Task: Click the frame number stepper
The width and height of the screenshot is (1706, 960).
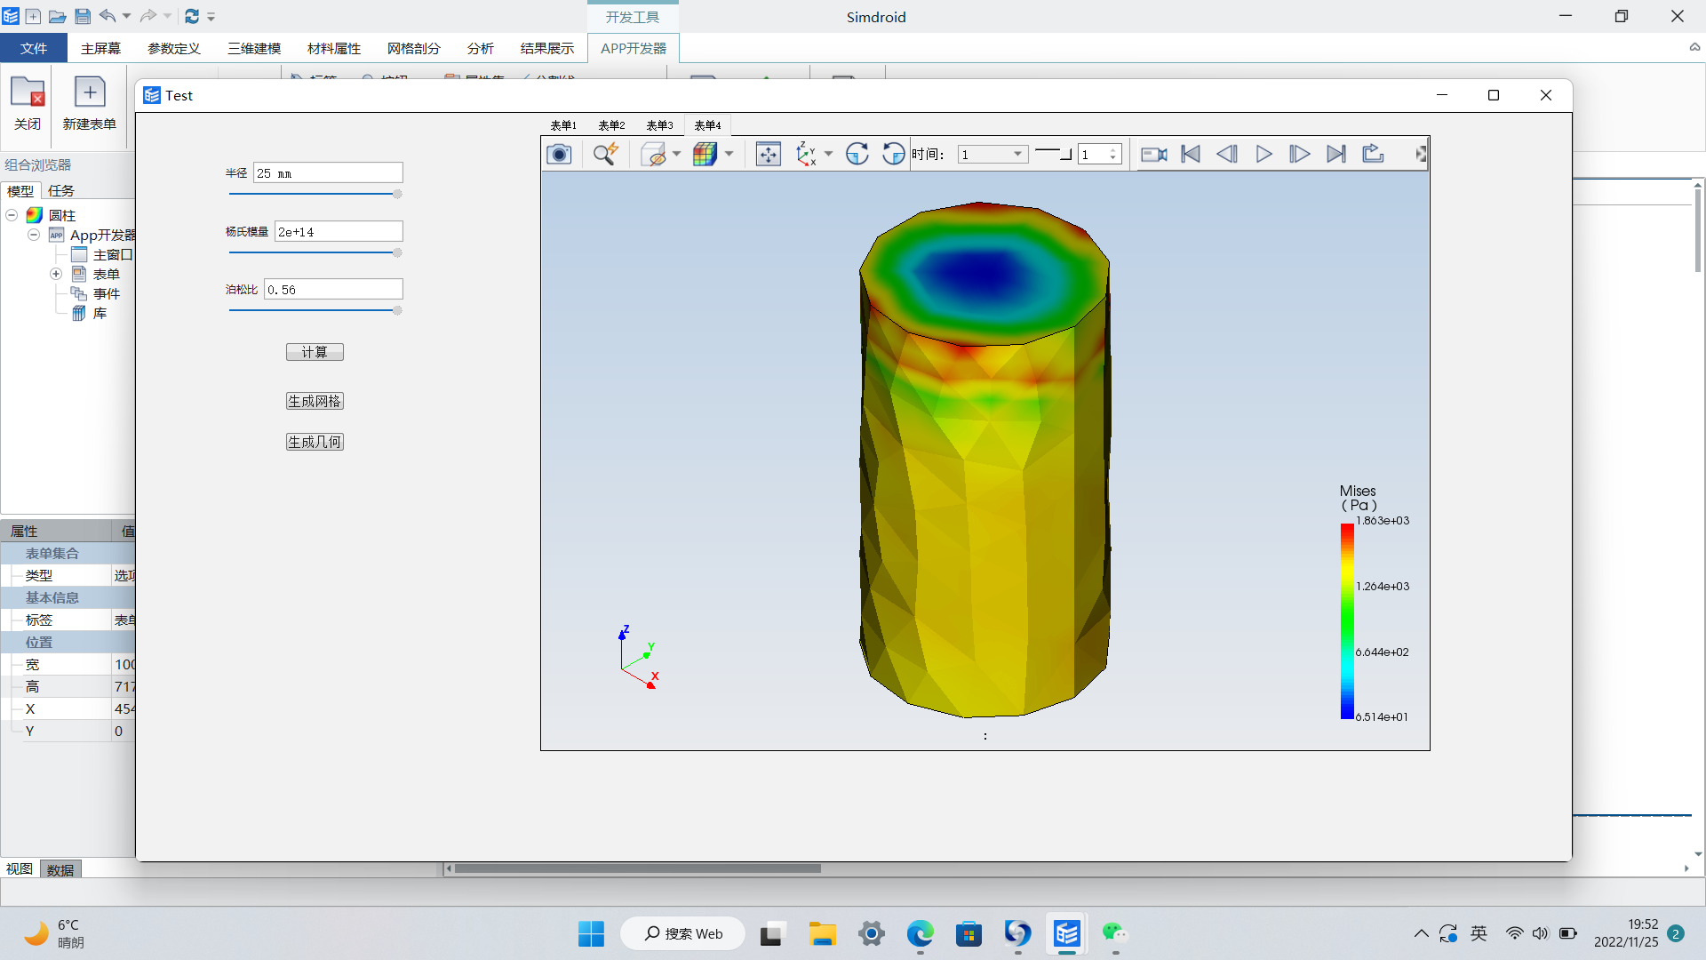Action: tap(1100, 155)
